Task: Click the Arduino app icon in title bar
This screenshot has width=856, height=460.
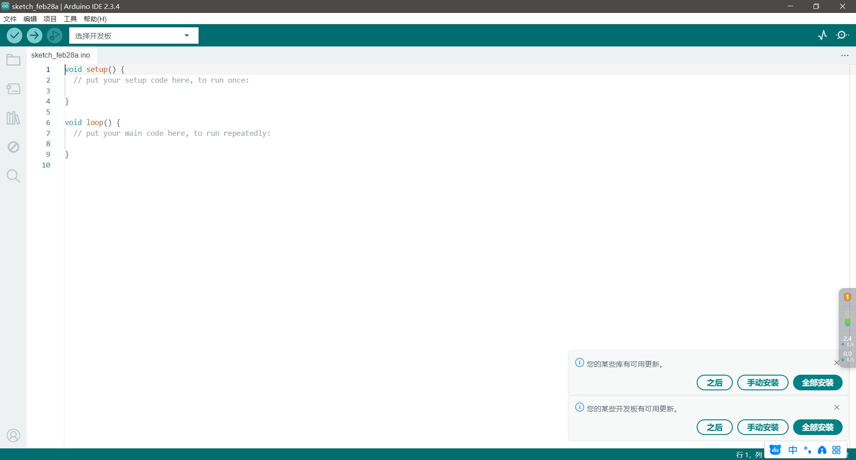Action: (5, 6)
